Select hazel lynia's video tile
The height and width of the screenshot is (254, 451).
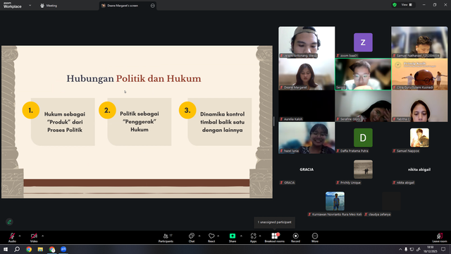(307, 138)
